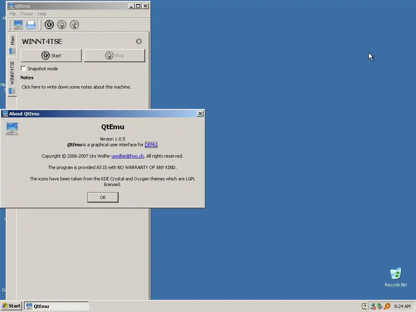
Task: Open the Power menu in QtEmu
Action: pos(27,14)
